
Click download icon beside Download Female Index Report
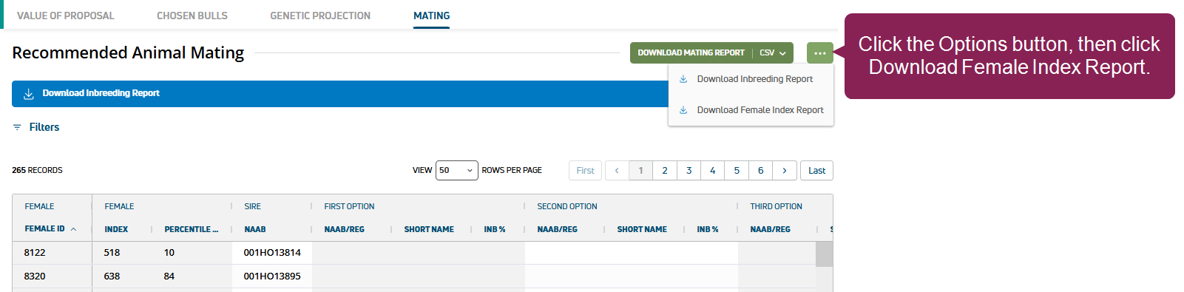tap(683, 110)
